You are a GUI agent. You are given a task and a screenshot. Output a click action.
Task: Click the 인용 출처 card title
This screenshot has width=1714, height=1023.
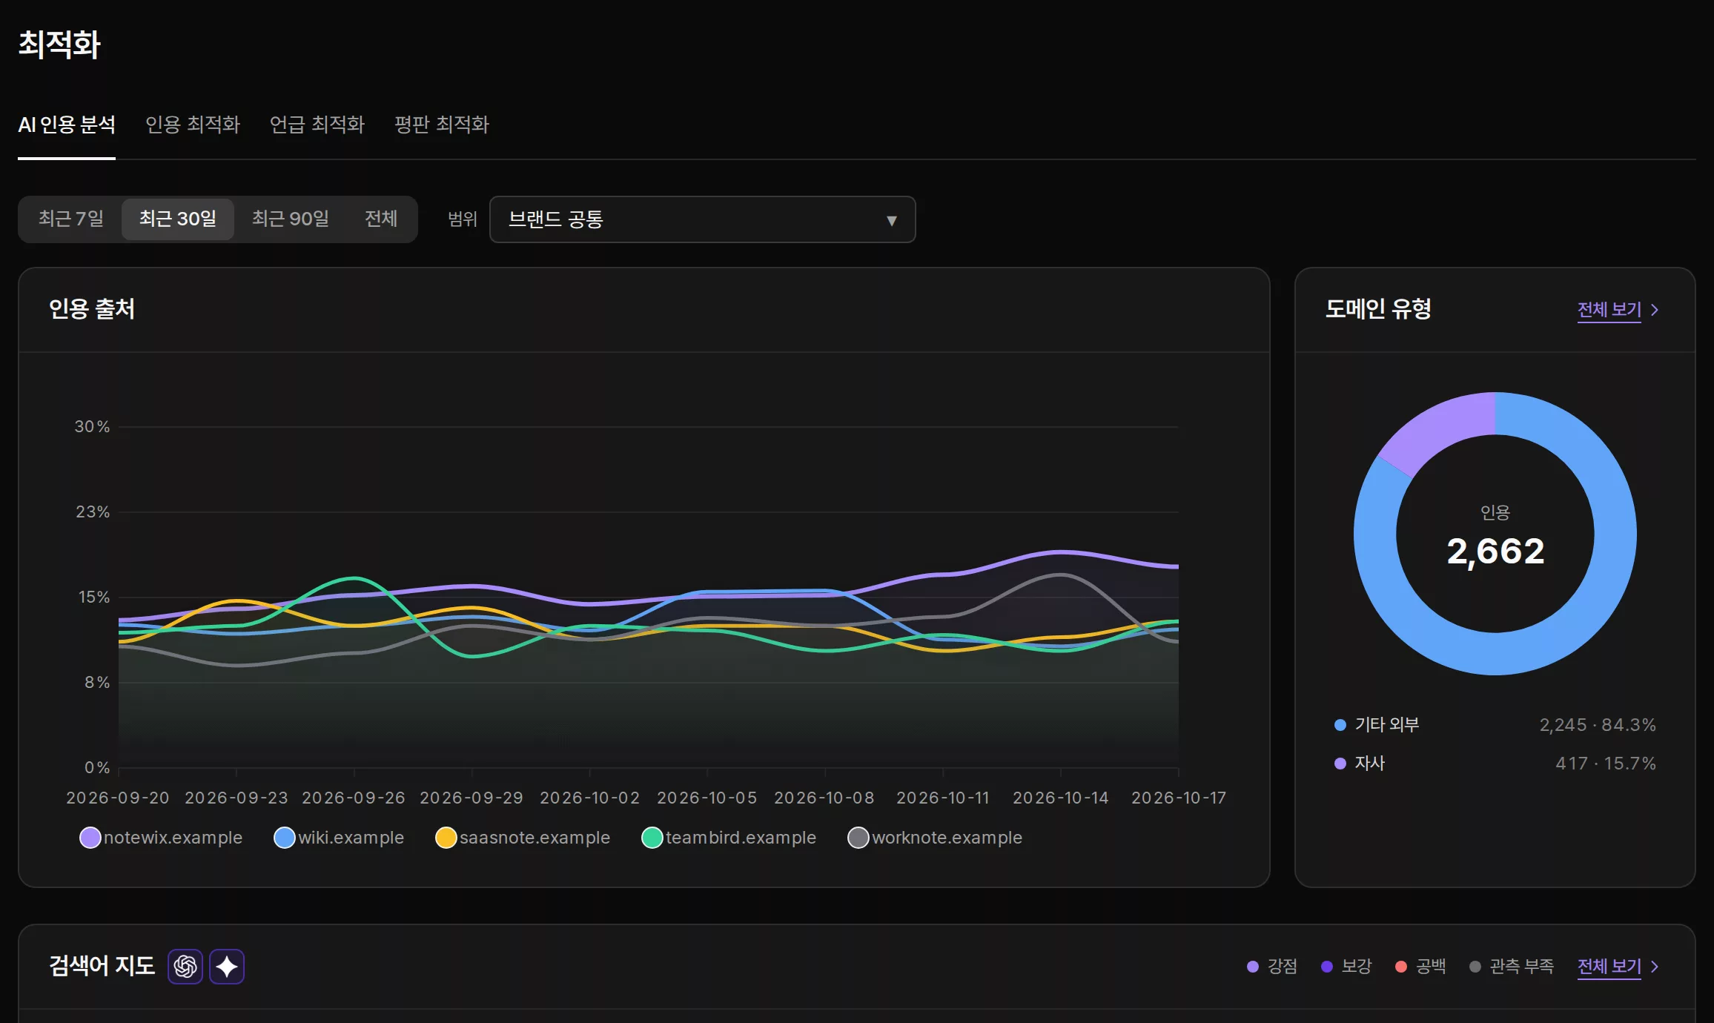[x=92, y=309]
